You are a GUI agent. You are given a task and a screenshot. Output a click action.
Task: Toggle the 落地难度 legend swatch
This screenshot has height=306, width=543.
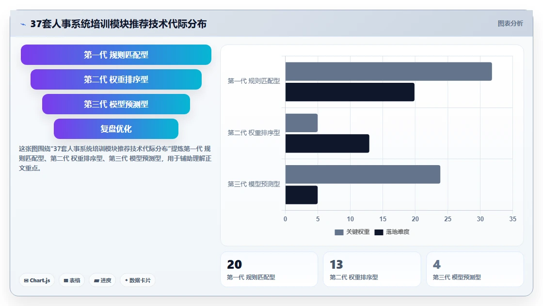[x=379, y=232]
